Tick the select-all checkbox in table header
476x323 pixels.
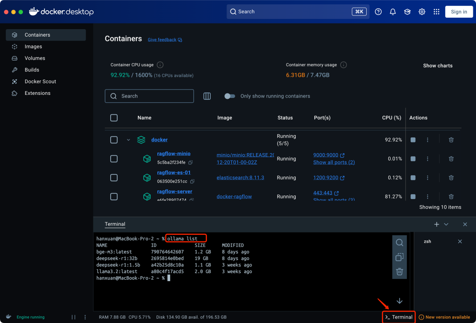[114, 117]
